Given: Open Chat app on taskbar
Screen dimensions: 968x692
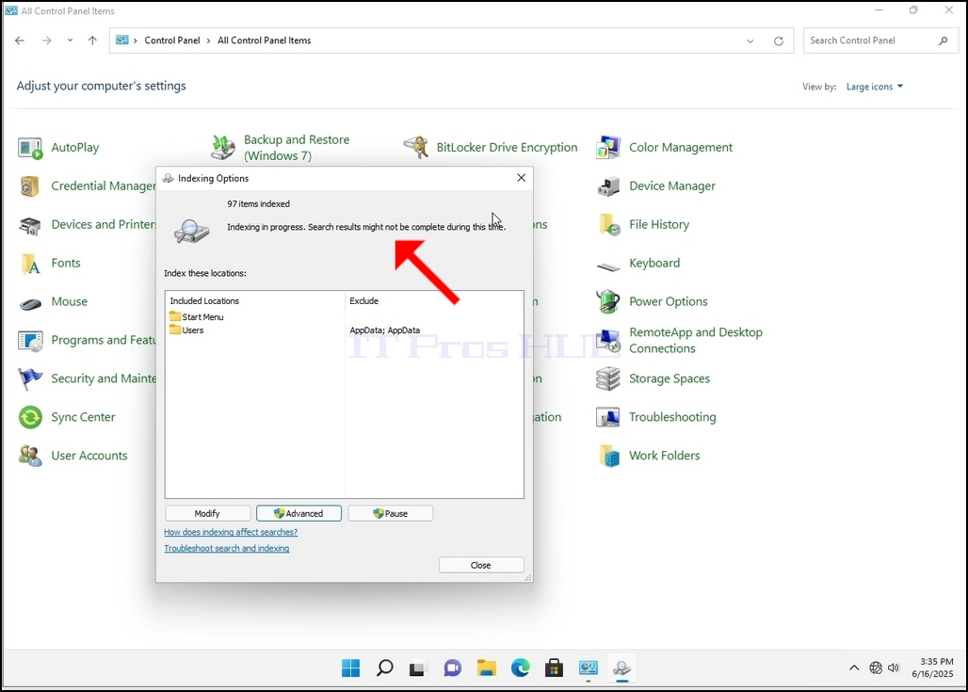Looking at the screenshot, I should (453, 668).
